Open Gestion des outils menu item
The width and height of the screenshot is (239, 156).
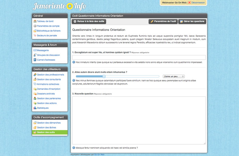click(46, 132)
